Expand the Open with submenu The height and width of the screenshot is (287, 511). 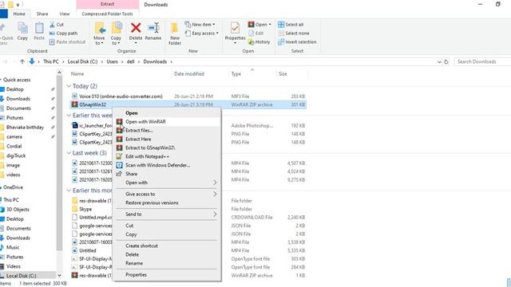coord(215,183)
